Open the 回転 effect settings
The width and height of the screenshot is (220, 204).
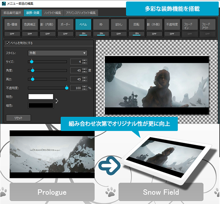point(136,25)
